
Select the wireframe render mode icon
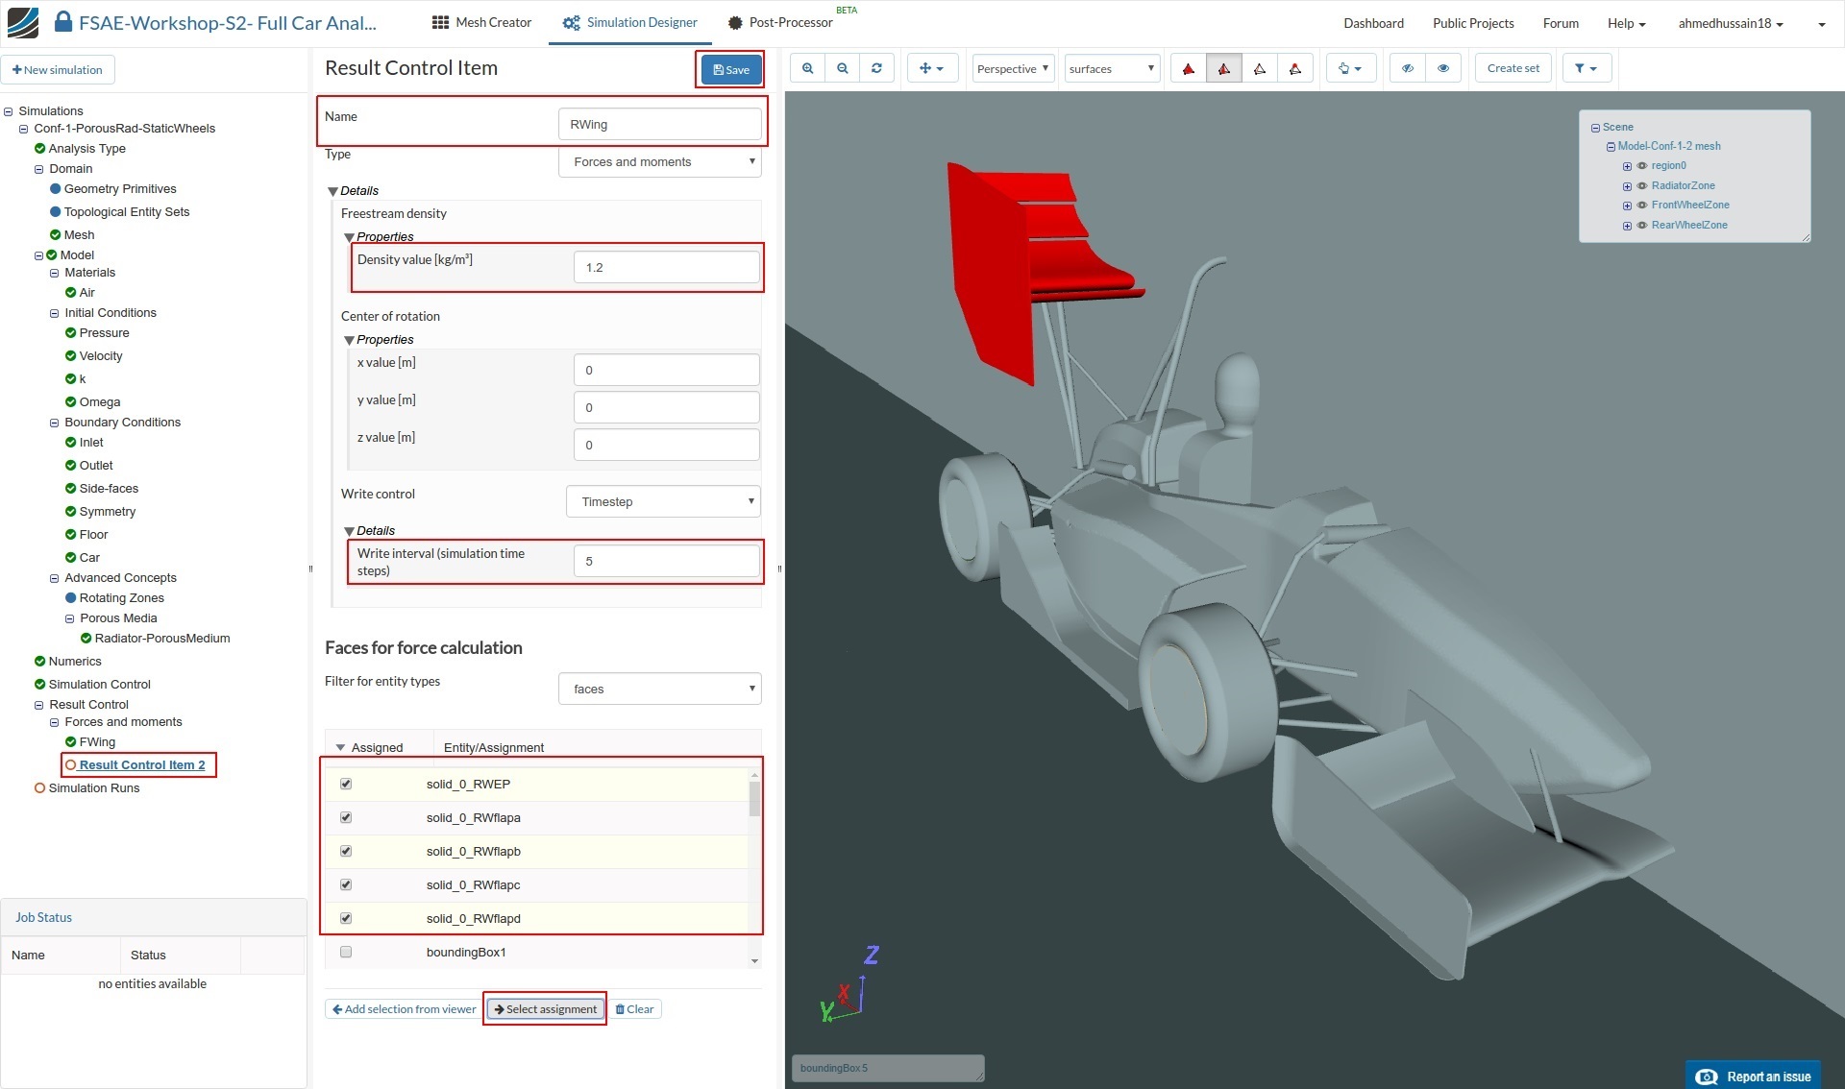pyautogui.click(x=1260, y=68)
